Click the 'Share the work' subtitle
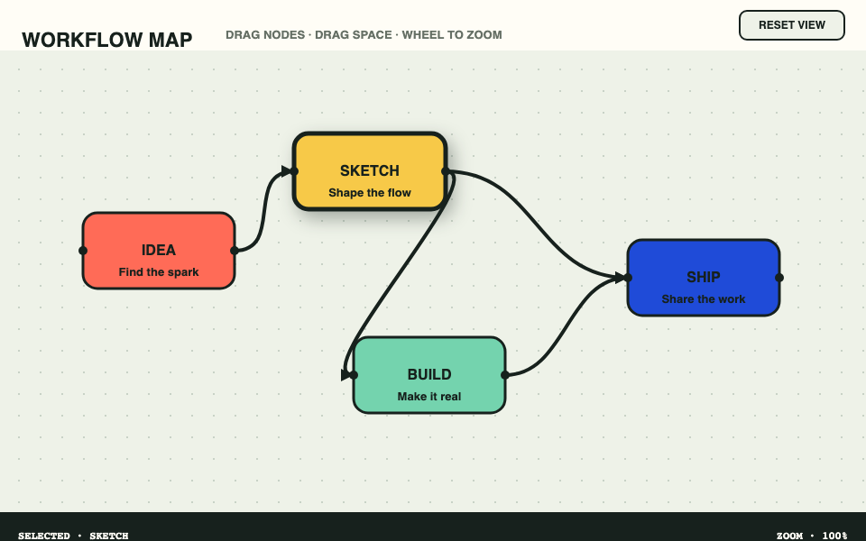Viewport: 866px width, 541px height. (x=703, y=299)
